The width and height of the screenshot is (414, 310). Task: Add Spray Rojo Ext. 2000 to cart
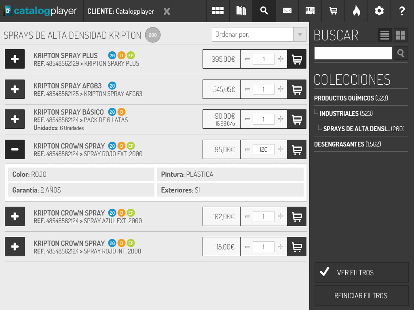pyautogui.click(x=297, y=149)
